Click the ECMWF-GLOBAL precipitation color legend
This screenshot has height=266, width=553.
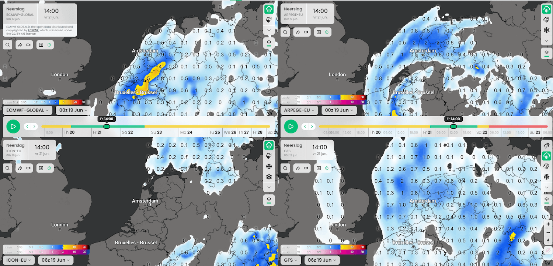pos(46,102)
